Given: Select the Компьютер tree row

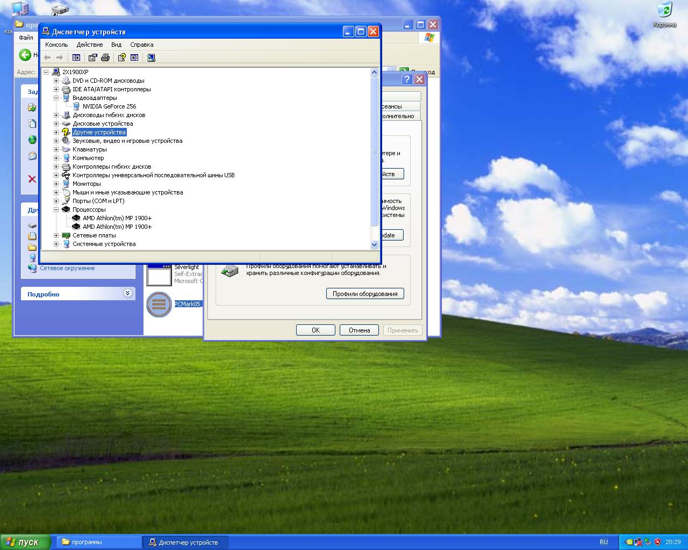Looking at the screenshot, I should point(88,158).
